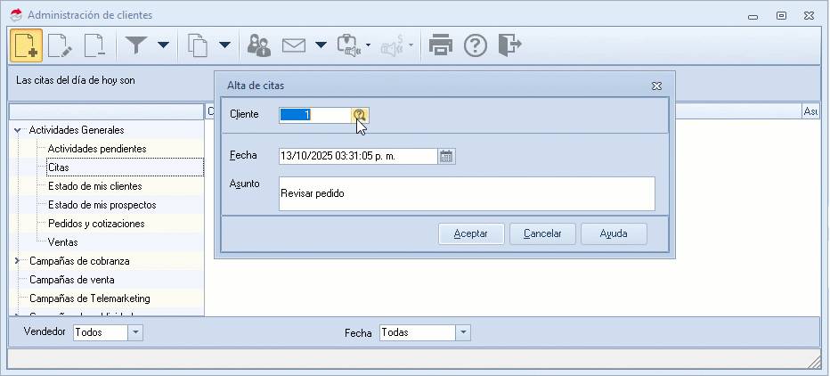Click the copy documents toolbar icon

(x=199, y=45)
